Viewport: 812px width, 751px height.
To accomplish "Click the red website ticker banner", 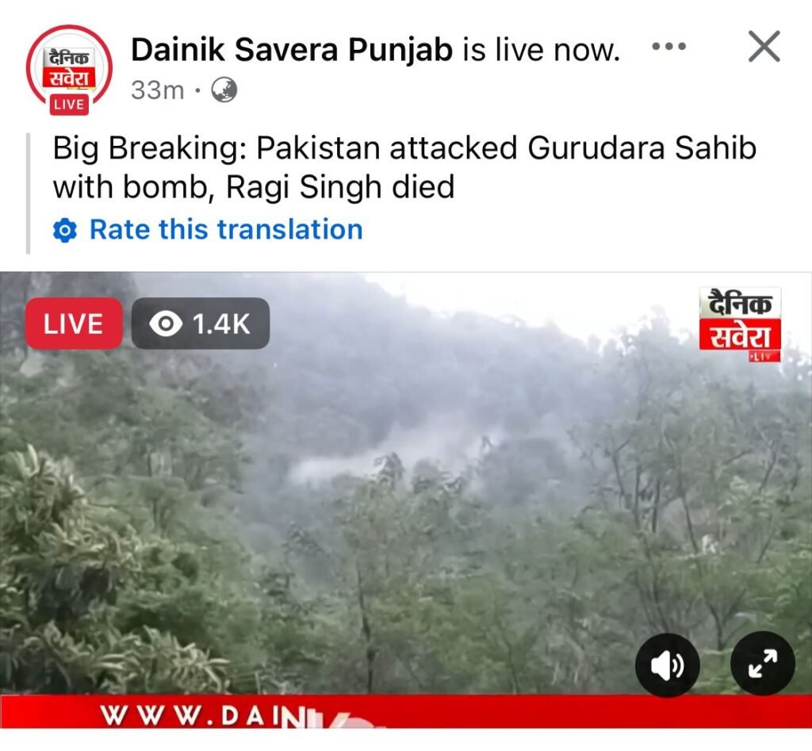I will [406, 711].
